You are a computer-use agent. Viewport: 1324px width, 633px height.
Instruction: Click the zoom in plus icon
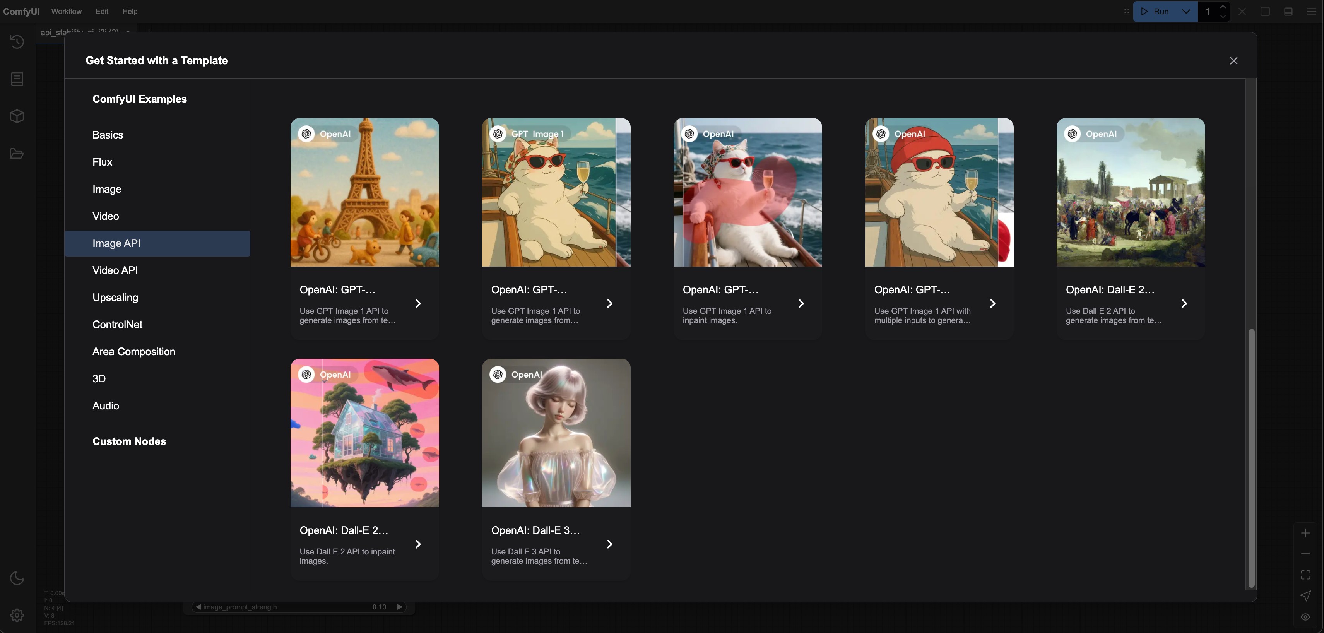coord(1305,533)
